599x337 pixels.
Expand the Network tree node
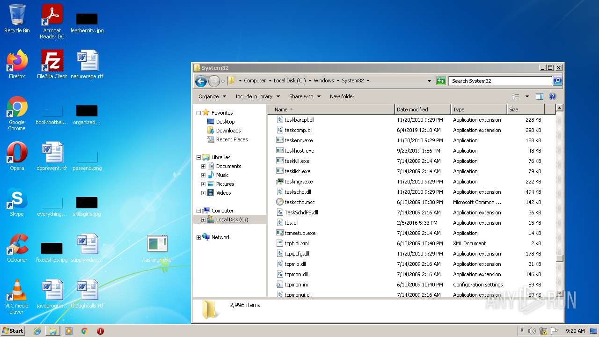pos(198,237)
